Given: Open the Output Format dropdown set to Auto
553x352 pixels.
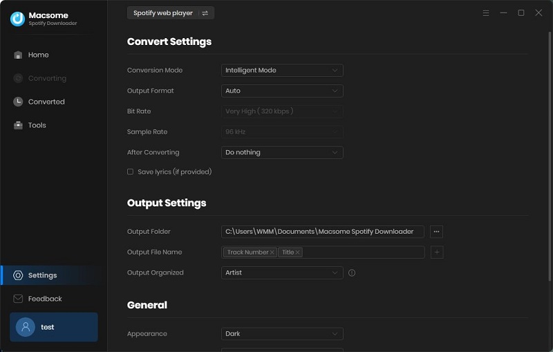Looking at the screenshot, I should [282, 91].
